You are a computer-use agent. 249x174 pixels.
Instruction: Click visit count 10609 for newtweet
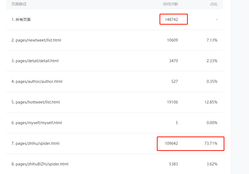tap(173, 40)
